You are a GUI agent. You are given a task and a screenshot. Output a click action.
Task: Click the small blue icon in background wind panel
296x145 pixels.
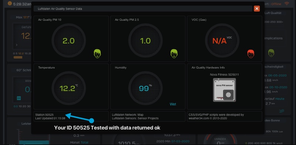click(x=19, y=98)
